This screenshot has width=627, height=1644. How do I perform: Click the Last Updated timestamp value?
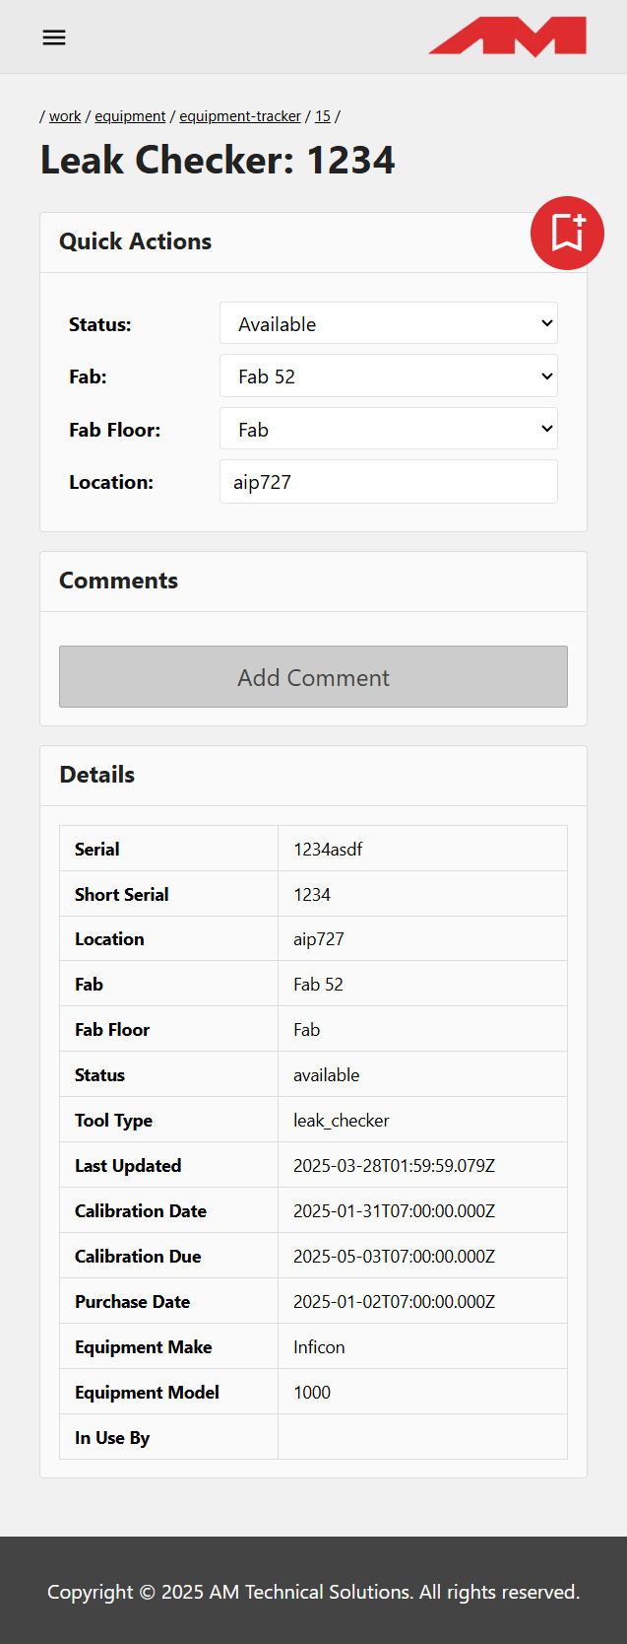click(394, 1166)
